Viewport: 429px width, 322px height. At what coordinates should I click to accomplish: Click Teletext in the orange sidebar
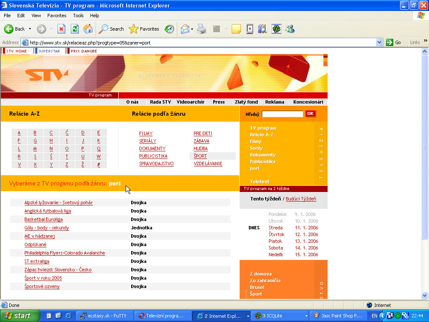pos(259,182)
